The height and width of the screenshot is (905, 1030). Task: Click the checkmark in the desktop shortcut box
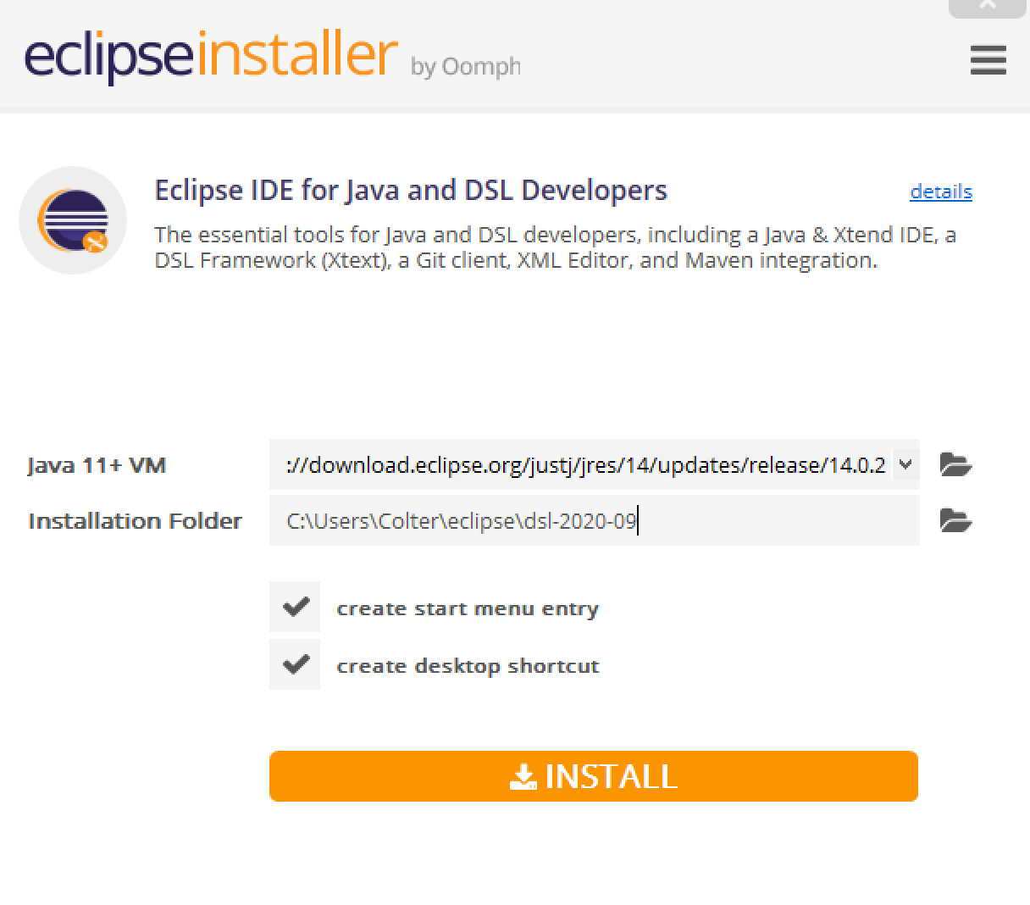click(x=294, y=664)
